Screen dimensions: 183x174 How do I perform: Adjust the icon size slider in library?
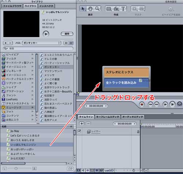pos(16,169)
